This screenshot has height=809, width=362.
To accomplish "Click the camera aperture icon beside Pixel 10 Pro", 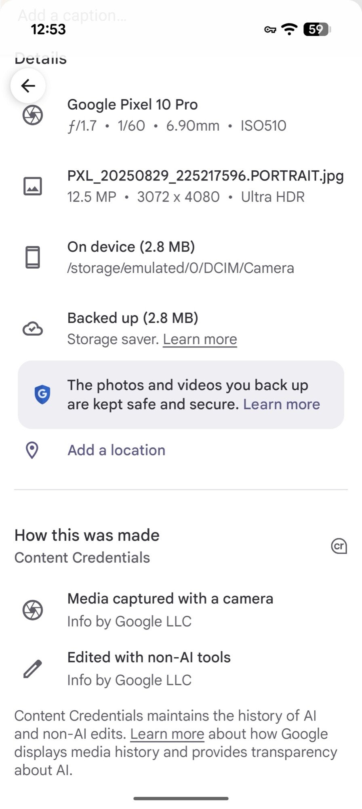I will 33,115.
